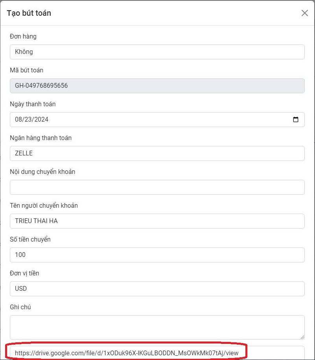315x360 pixels.
Task: Click the Số tiền chuyển label
Action: coord(30,239)
